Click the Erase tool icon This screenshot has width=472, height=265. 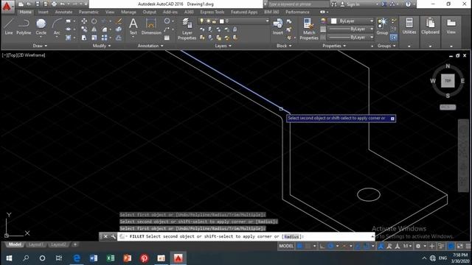(119, 21)
